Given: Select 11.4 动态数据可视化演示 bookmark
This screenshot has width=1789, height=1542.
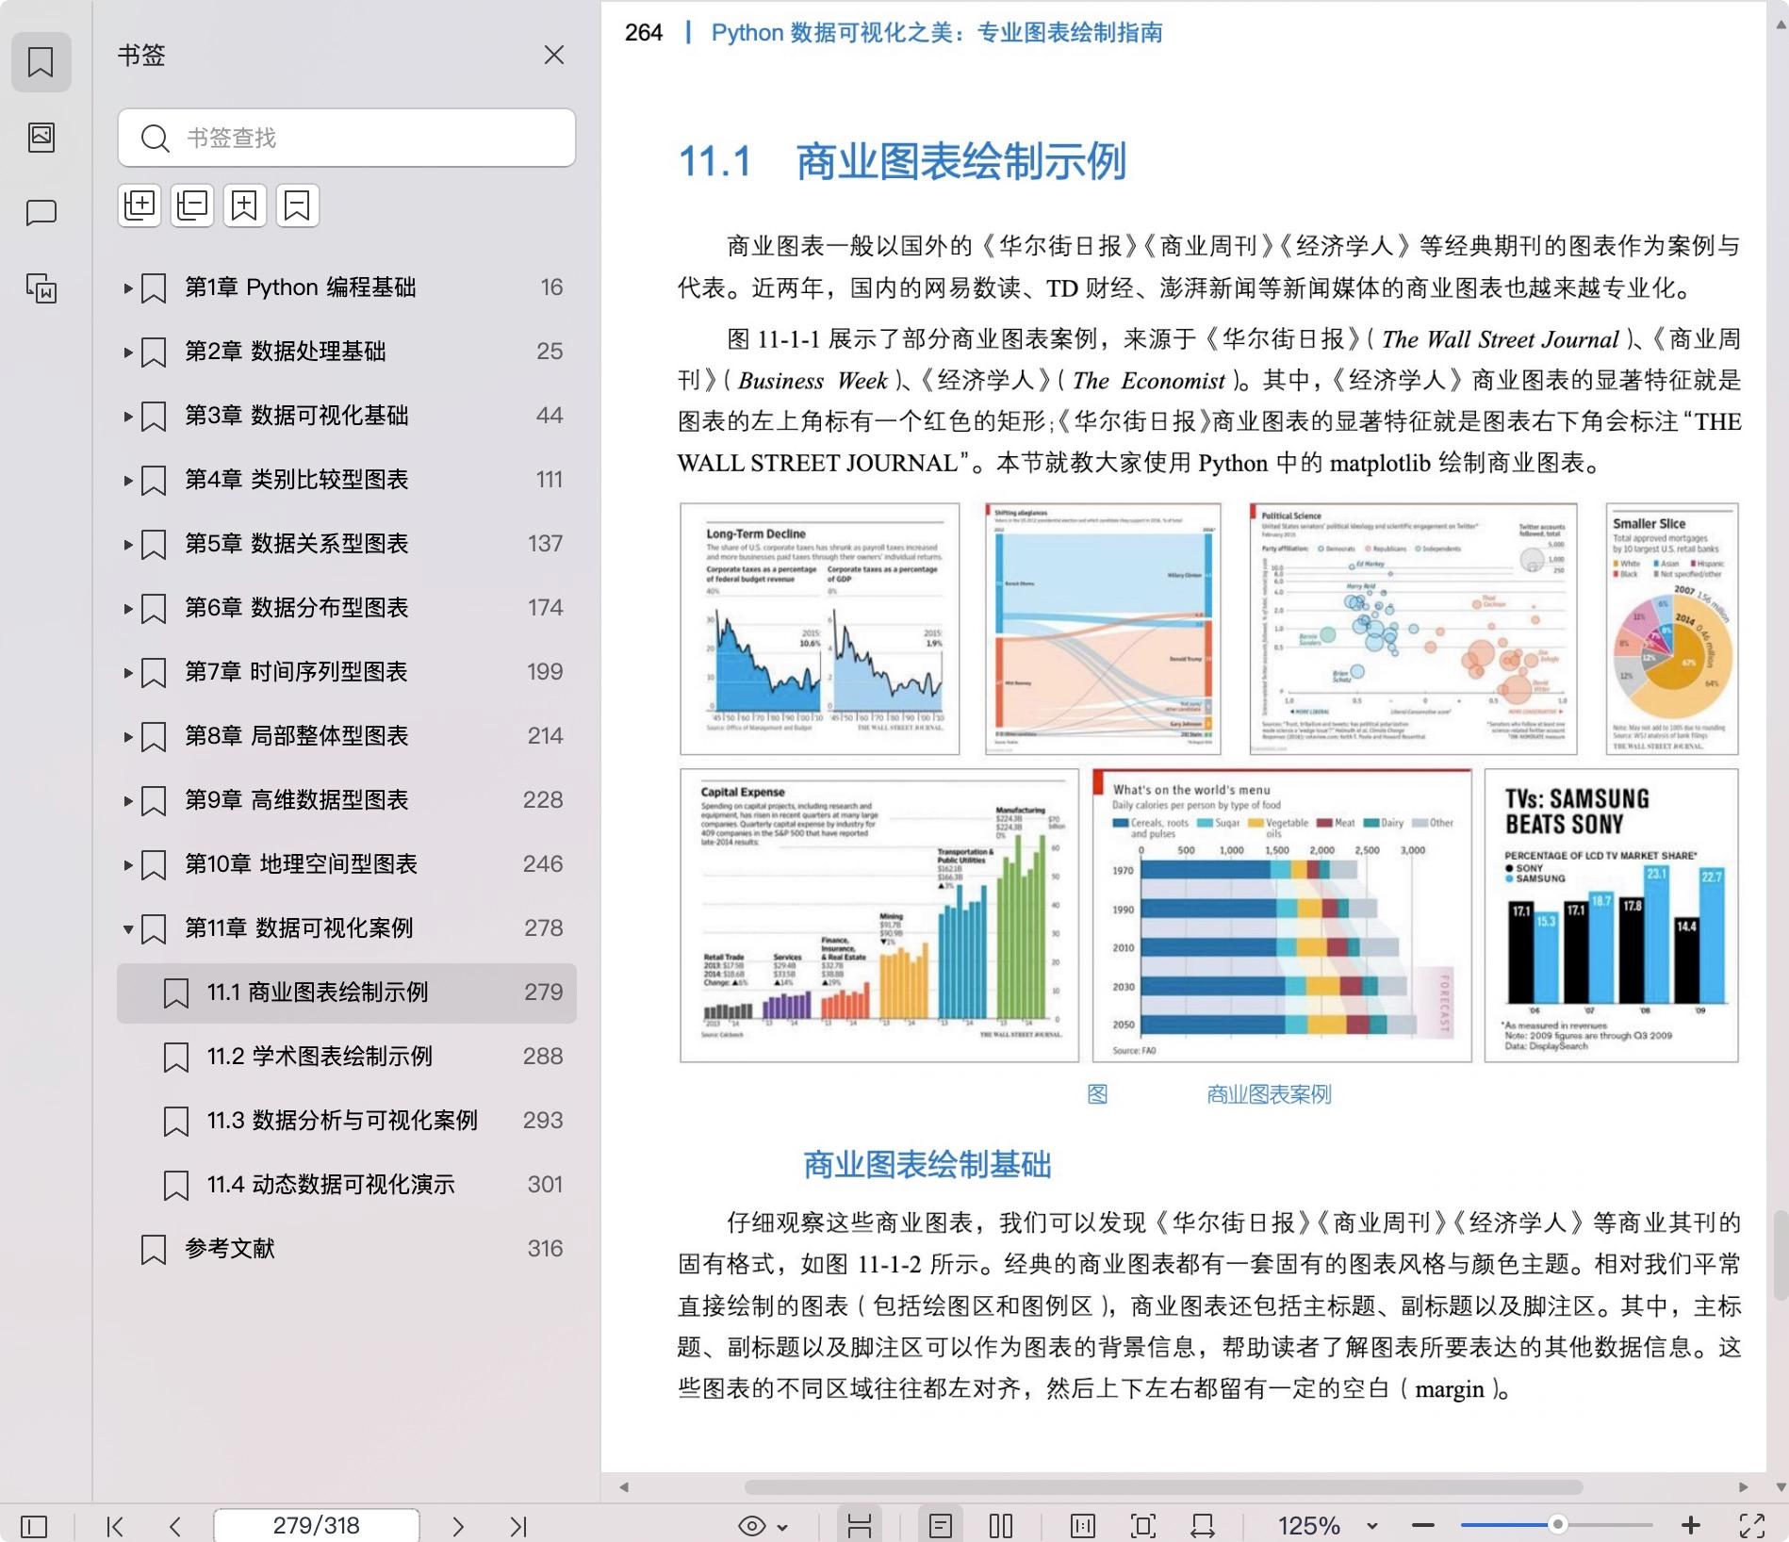Looking at the screenshot, I should (x=347, y=1185).
